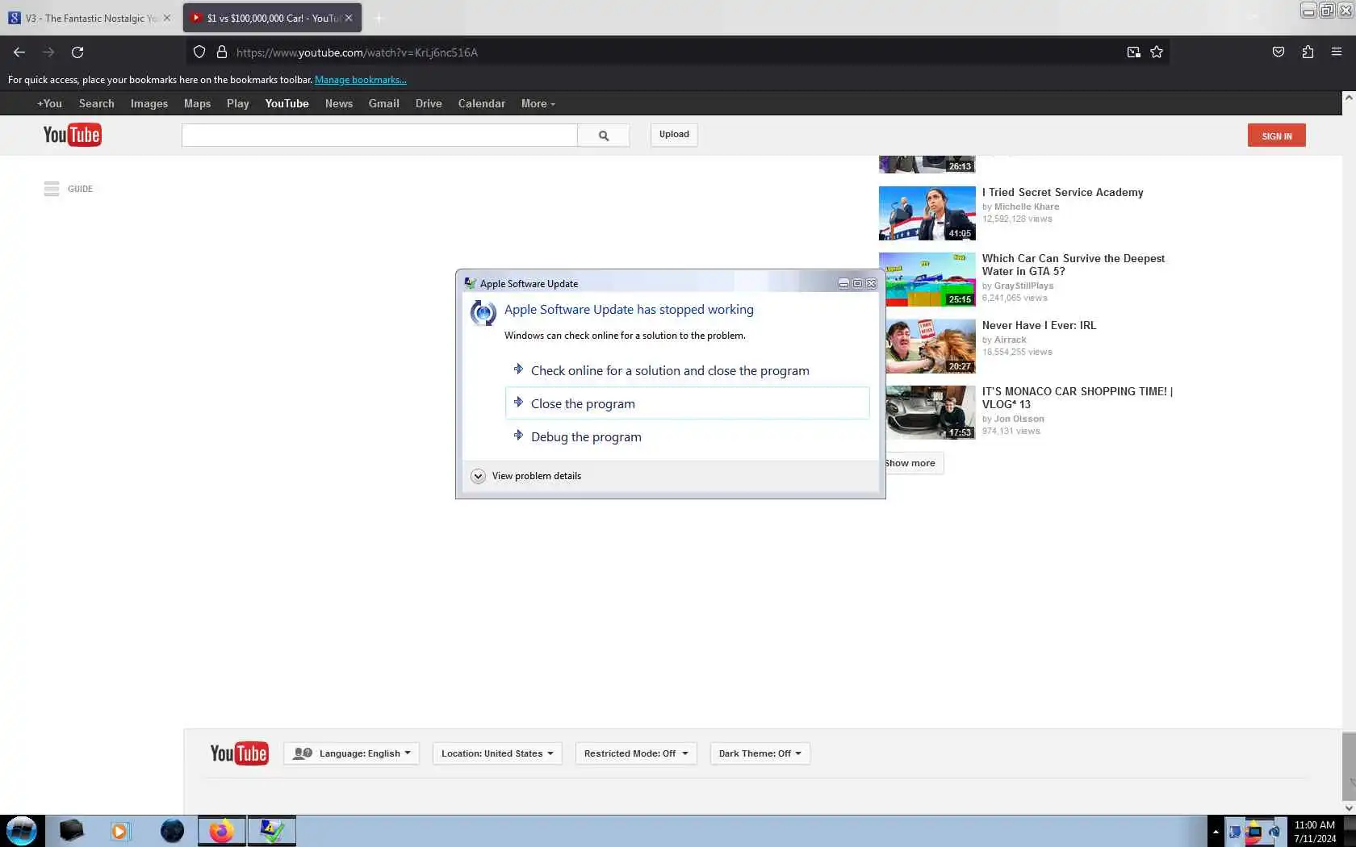Open the Language: English dropdown
Screen dimensions: 1356x847
click(x=351, y=753)
